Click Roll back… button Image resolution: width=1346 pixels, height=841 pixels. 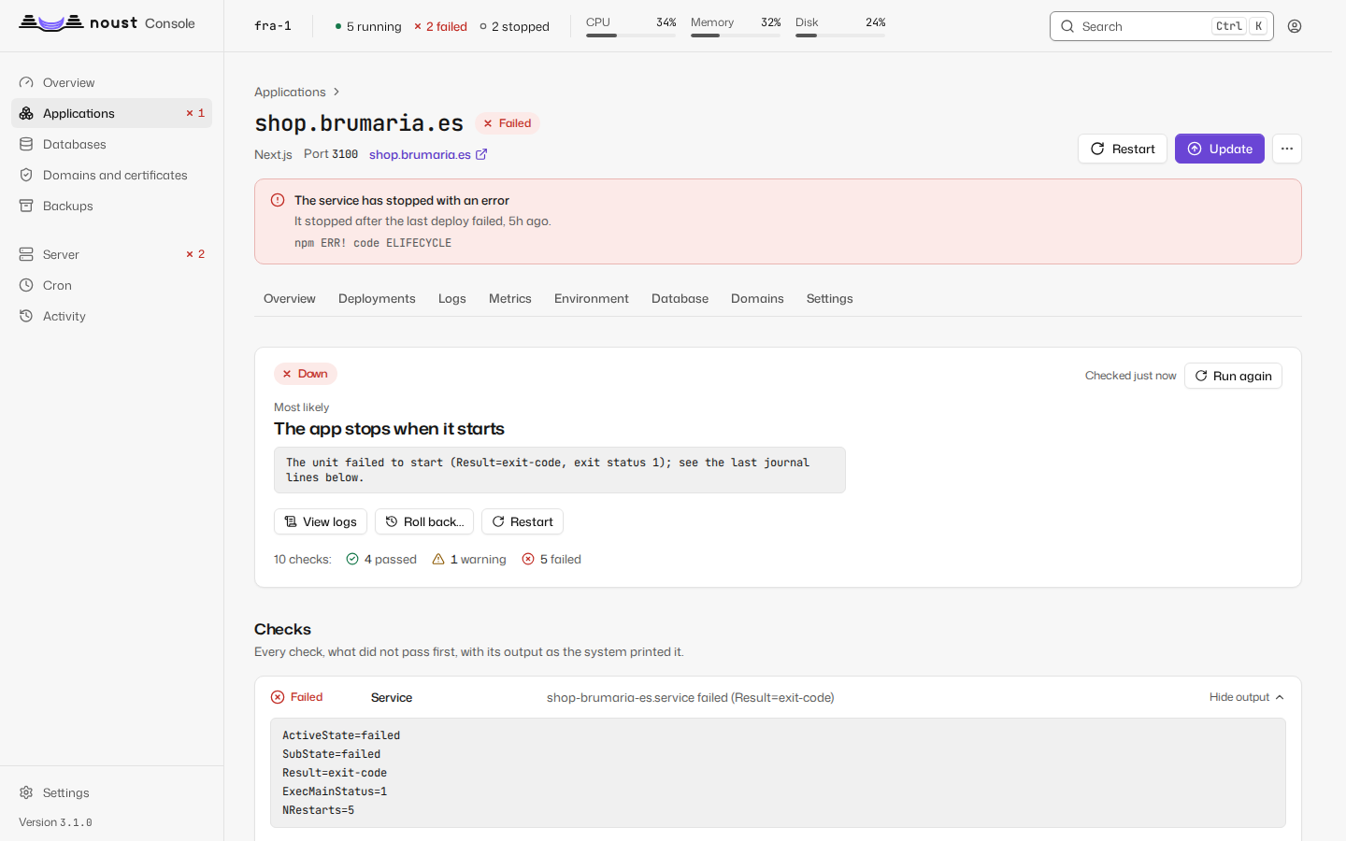(x=424, y=521)
